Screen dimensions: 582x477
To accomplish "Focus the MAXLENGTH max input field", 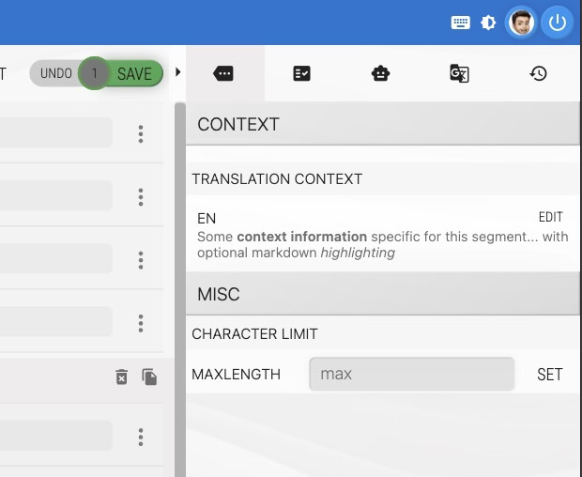I will coord(411,374).
